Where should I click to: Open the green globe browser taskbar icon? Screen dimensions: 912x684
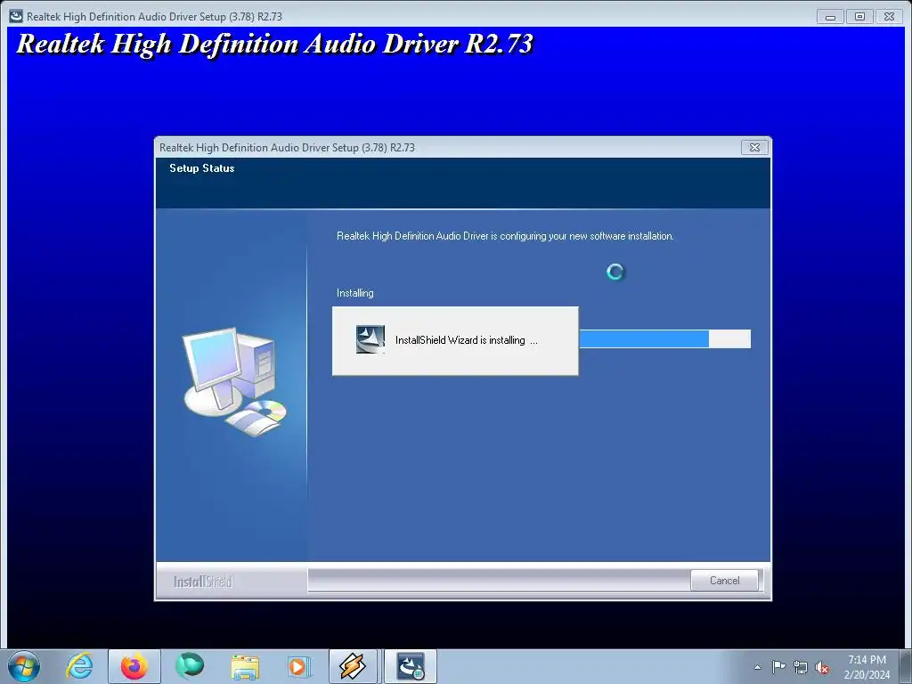coord(190,666)
